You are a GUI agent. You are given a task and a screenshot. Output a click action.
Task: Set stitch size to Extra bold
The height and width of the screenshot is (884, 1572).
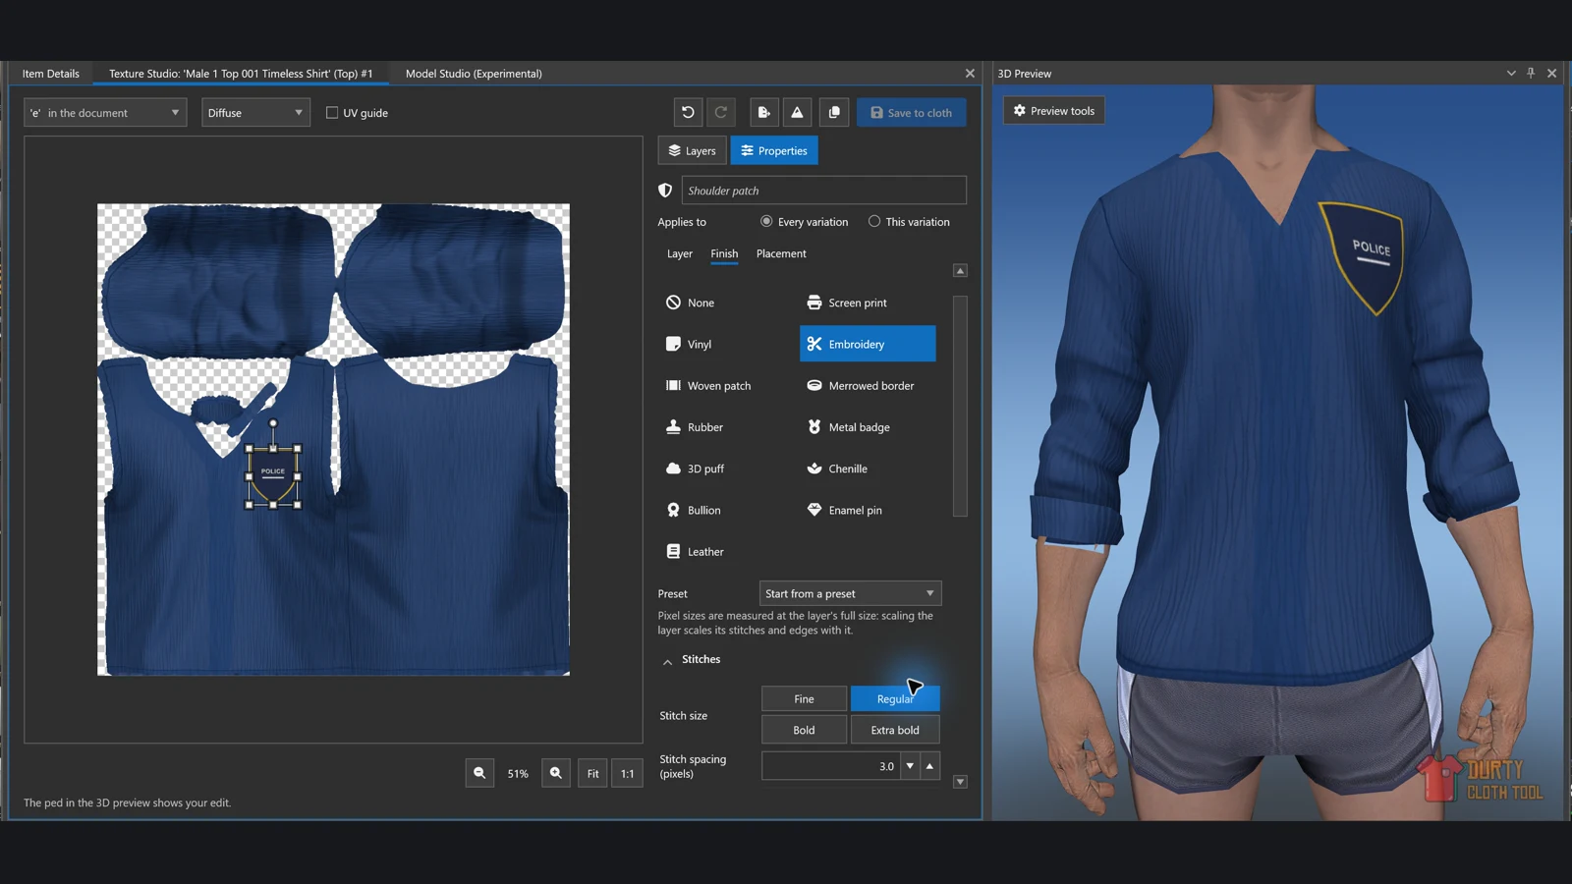click(x=895, y=730)
